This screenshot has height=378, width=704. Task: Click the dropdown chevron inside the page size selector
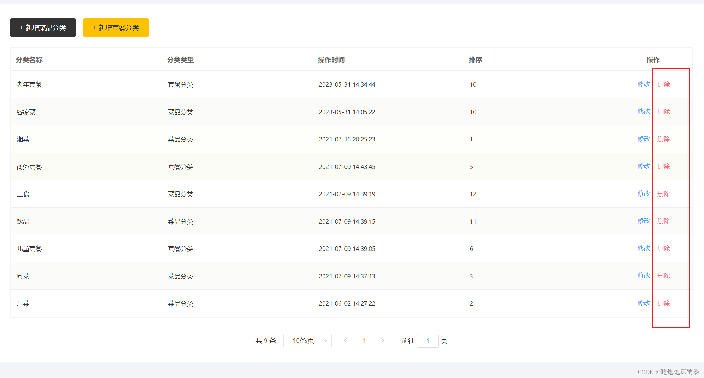point(325,341)
